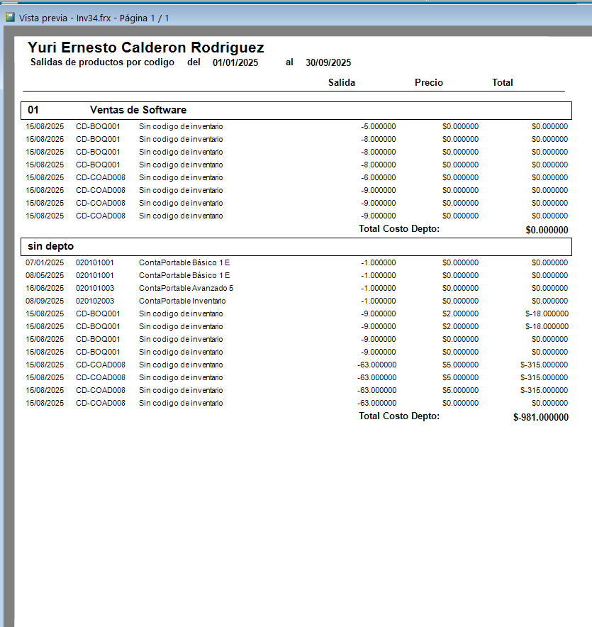Select the sin depto group header
Screen dimensions: 592x627
click(296, 247)
